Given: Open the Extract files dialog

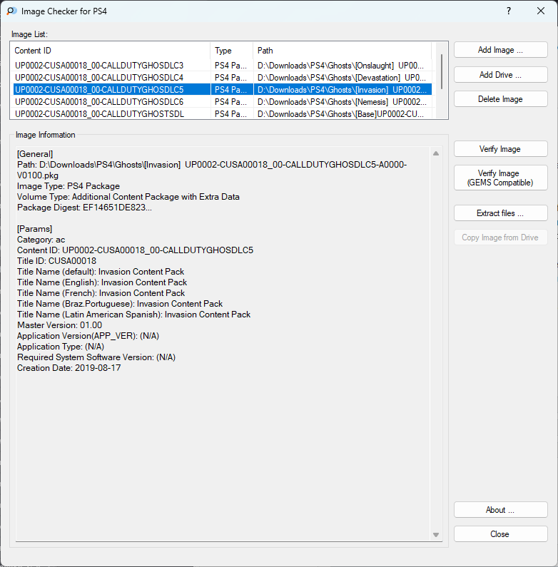Looking at the screenshot, I should coord(500,213).
